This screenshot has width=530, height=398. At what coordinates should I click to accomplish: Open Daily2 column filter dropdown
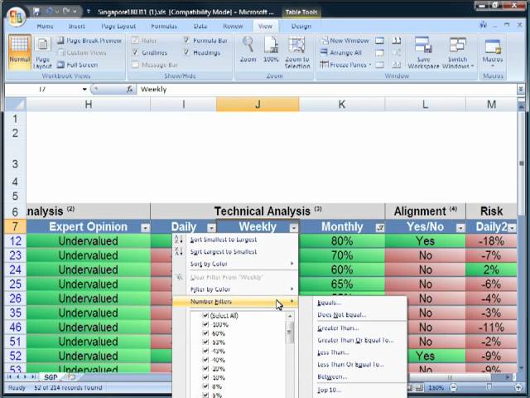(x=513, y=228)
